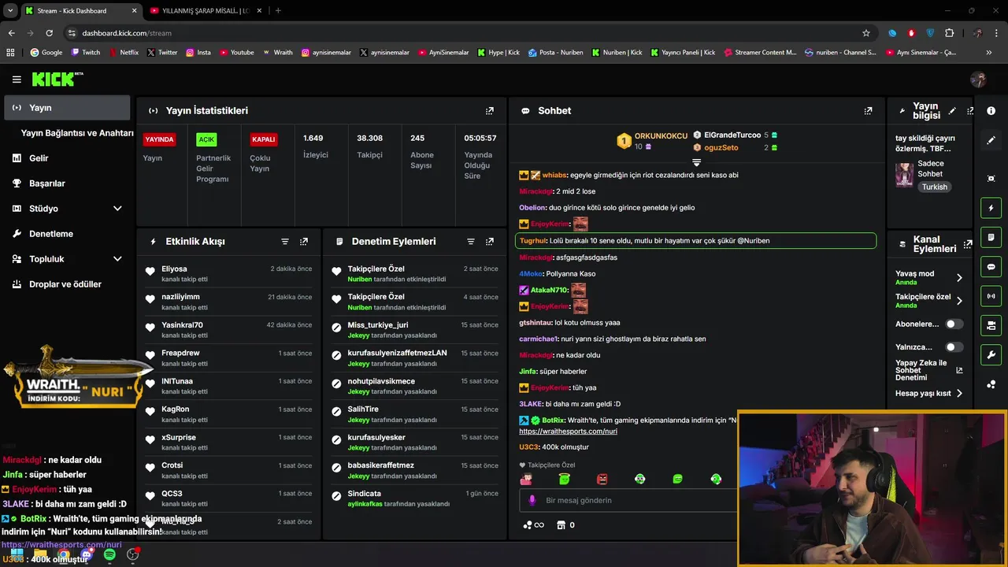Click the document note icon in the right rail

click(x=991, y=238)
